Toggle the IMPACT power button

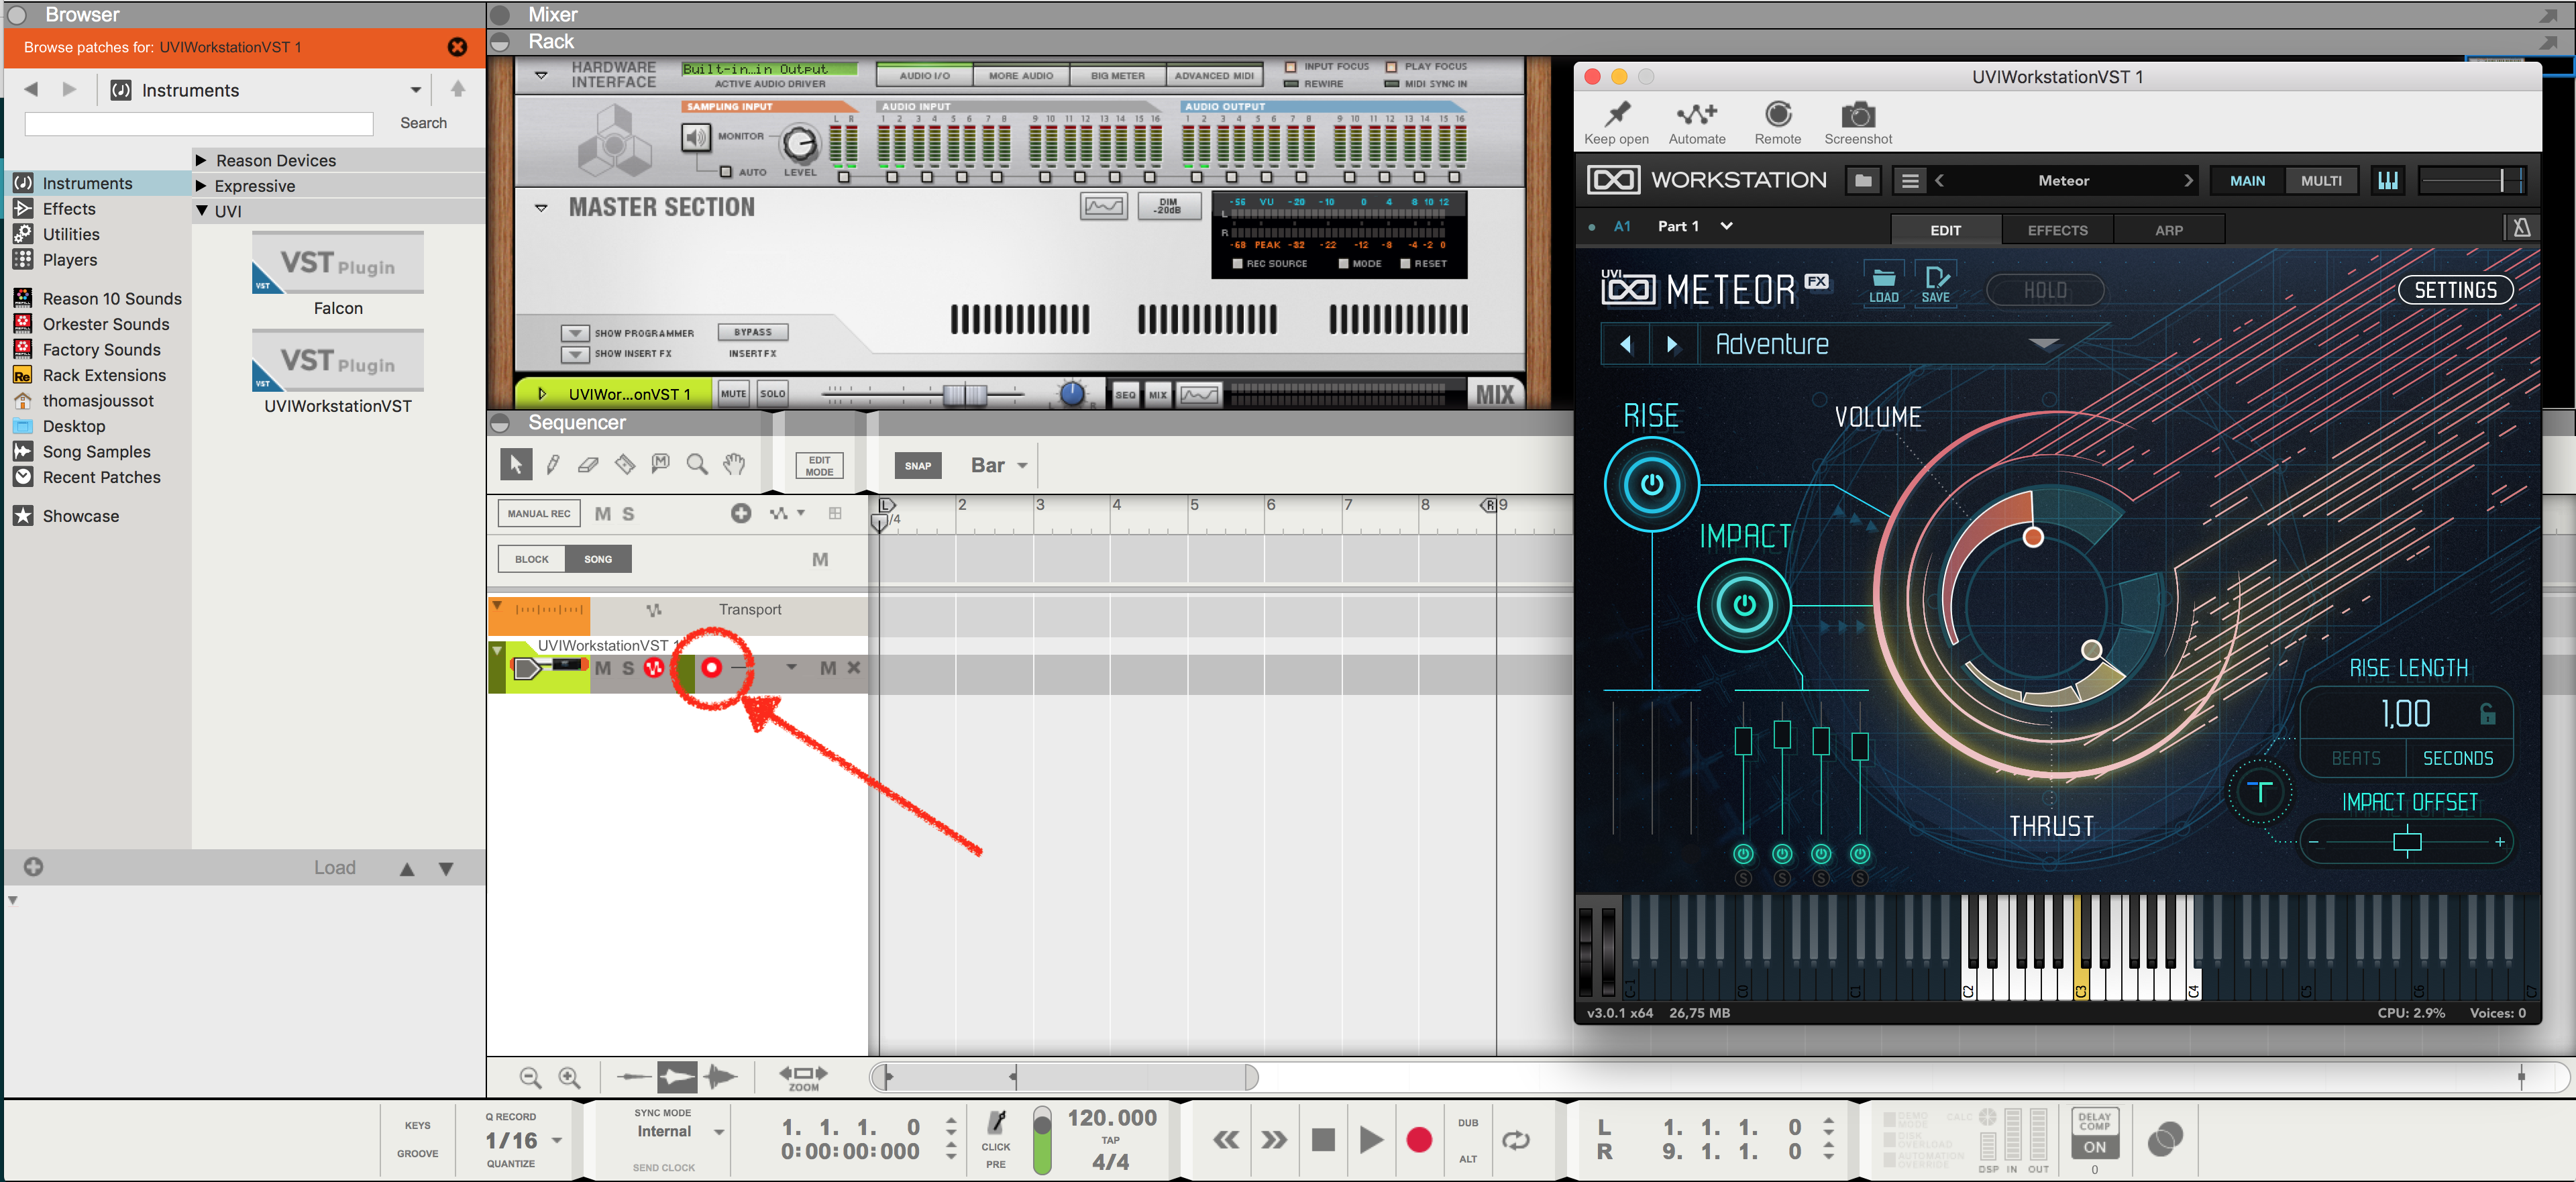point(1744,605)
